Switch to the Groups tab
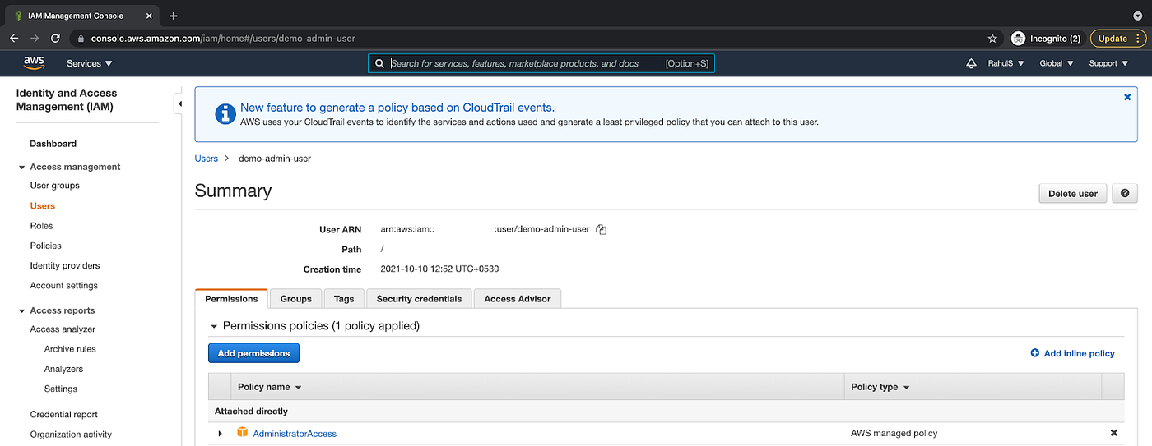The height and width of the screenshot is (446, 1152). coord(296,299)
